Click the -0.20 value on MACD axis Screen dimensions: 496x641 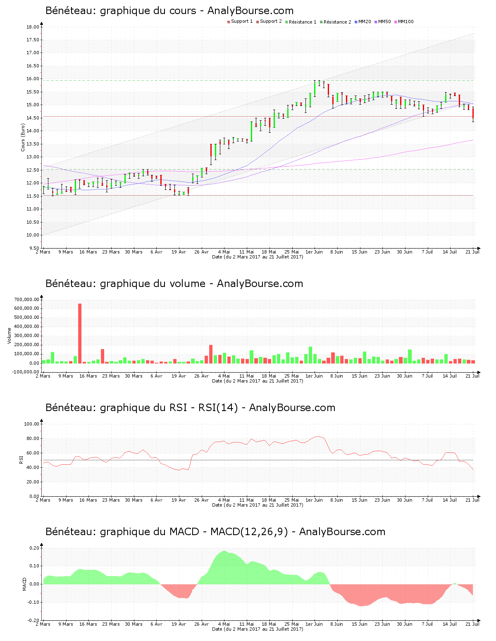coord(33,620)
